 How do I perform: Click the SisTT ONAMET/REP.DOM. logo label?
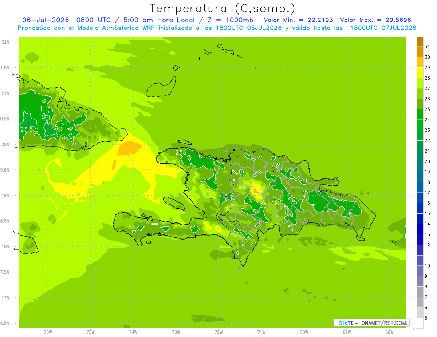[x=371, y=323]
